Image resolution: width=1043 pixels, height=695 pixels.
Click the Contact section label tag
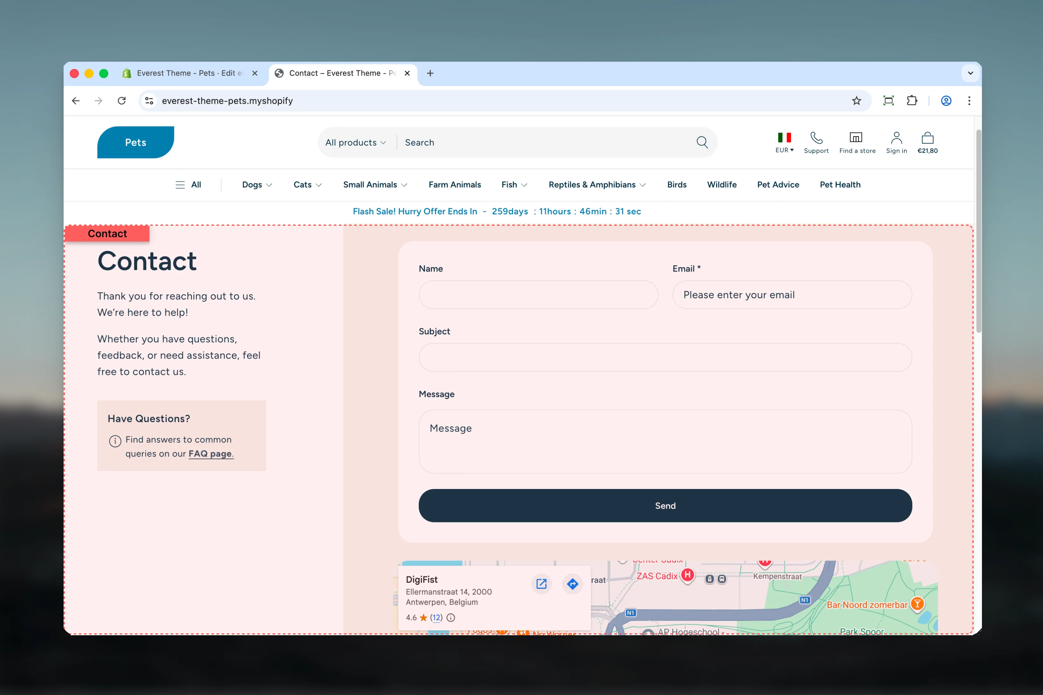(x=107, y=234)
